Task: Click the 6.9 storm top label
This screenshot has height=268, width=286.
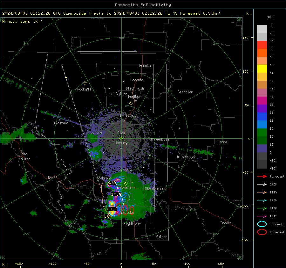Action: point(112,183)
